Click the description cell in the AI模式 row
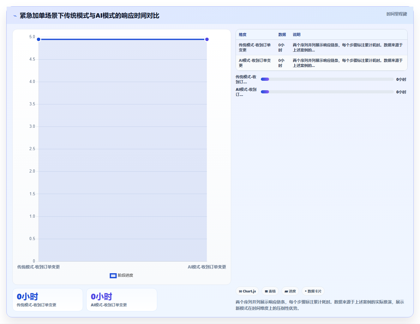The width and height of the screenshot is (420, 324). click(348, 63)
